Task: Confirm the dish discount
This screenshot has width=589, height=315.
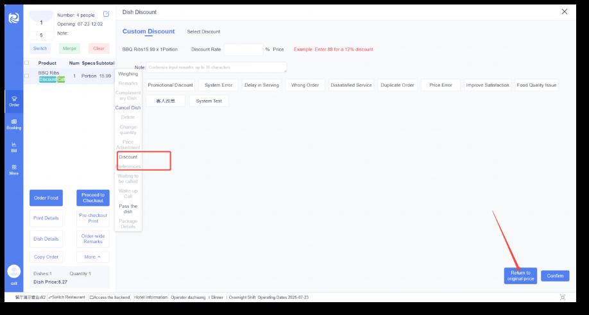Action: click(x=554, y=276)
